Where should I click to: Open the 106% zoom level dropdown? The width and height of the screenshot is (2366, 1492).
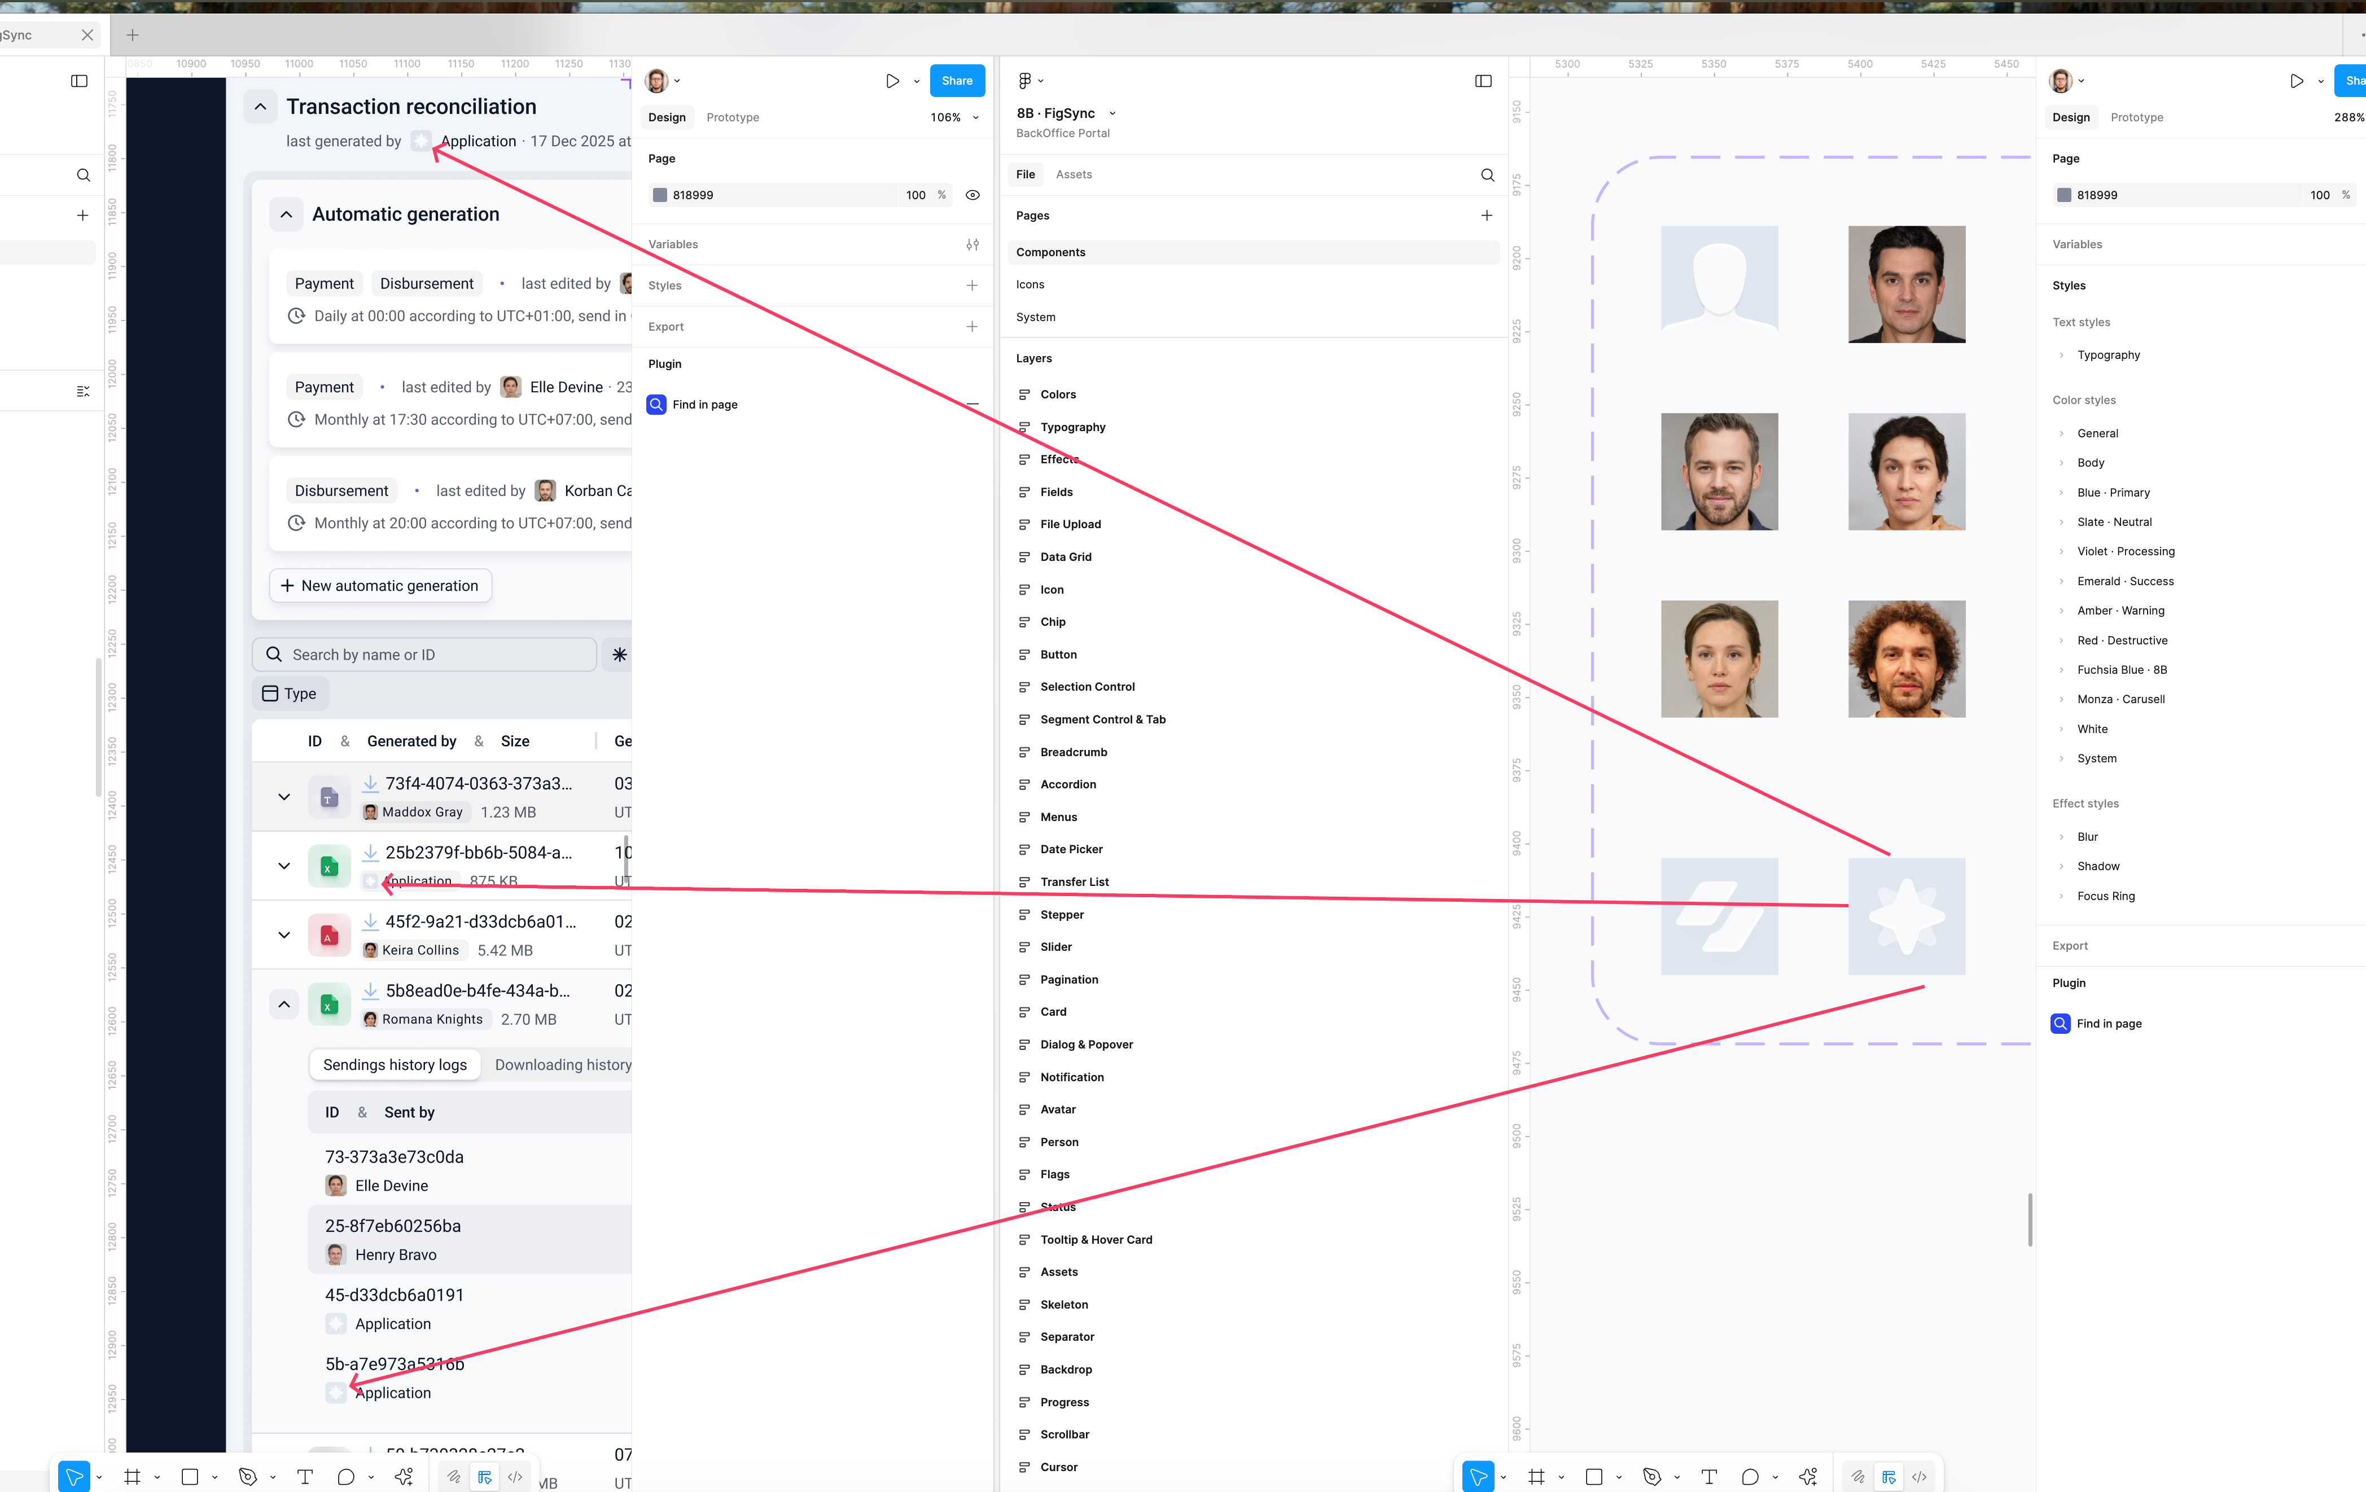coord(954,117)
